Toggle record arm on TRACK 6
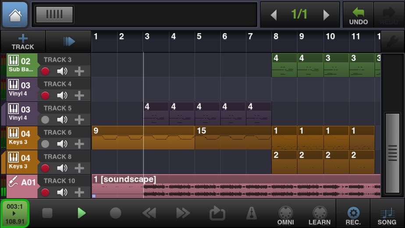This screenshot has height=228, width=405. tap(45, 144)
